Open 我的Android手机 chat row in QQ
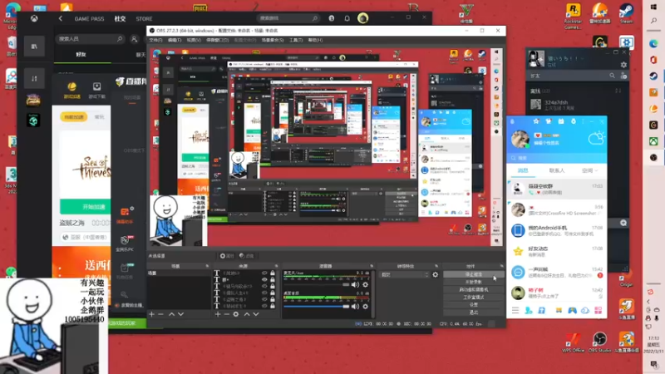Viewport: 665px width, 374px height. (x=556, y=231)
